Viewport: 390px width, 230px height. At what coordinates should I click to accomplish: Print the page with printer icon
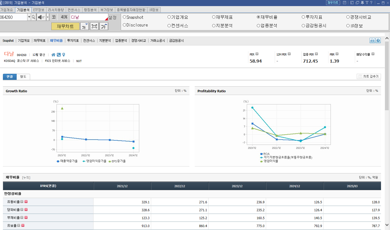[372, 40]
